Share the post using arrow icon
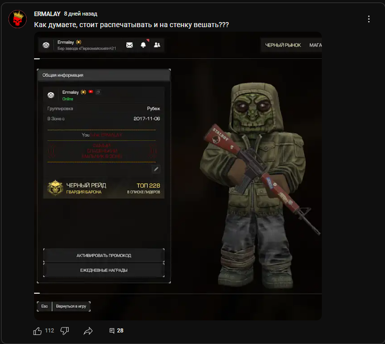 pyautogui.click(x=88, y=331)
